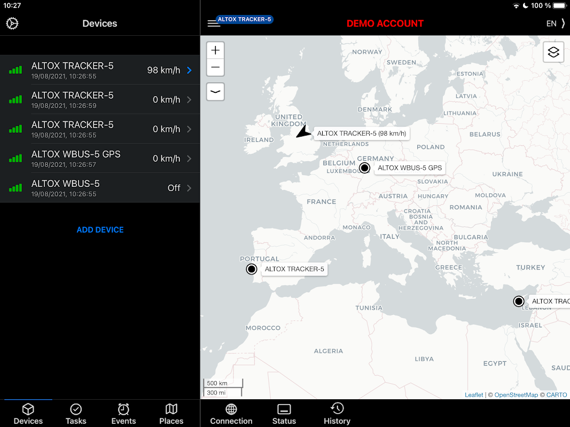The width and height of the screenshot is (570, 427).
Task: Open ALTOX WBUS-5 GPS device row
Action: pos(100,159)
